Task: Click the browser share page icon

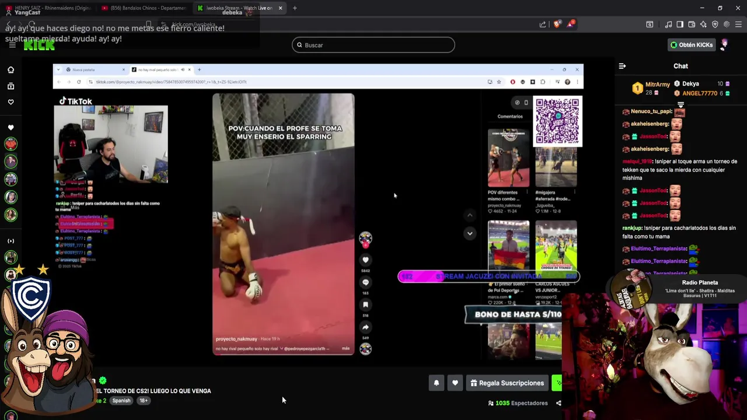Action: [x=543, y=24]
